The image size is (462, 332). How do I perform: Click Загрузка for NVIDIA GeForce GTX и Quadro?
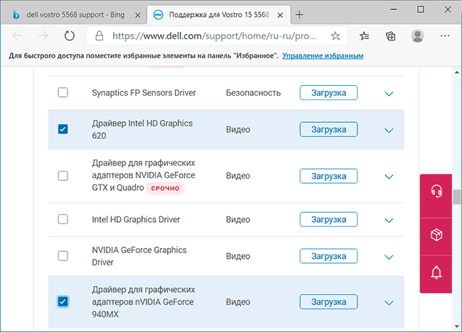coord(328,176)
